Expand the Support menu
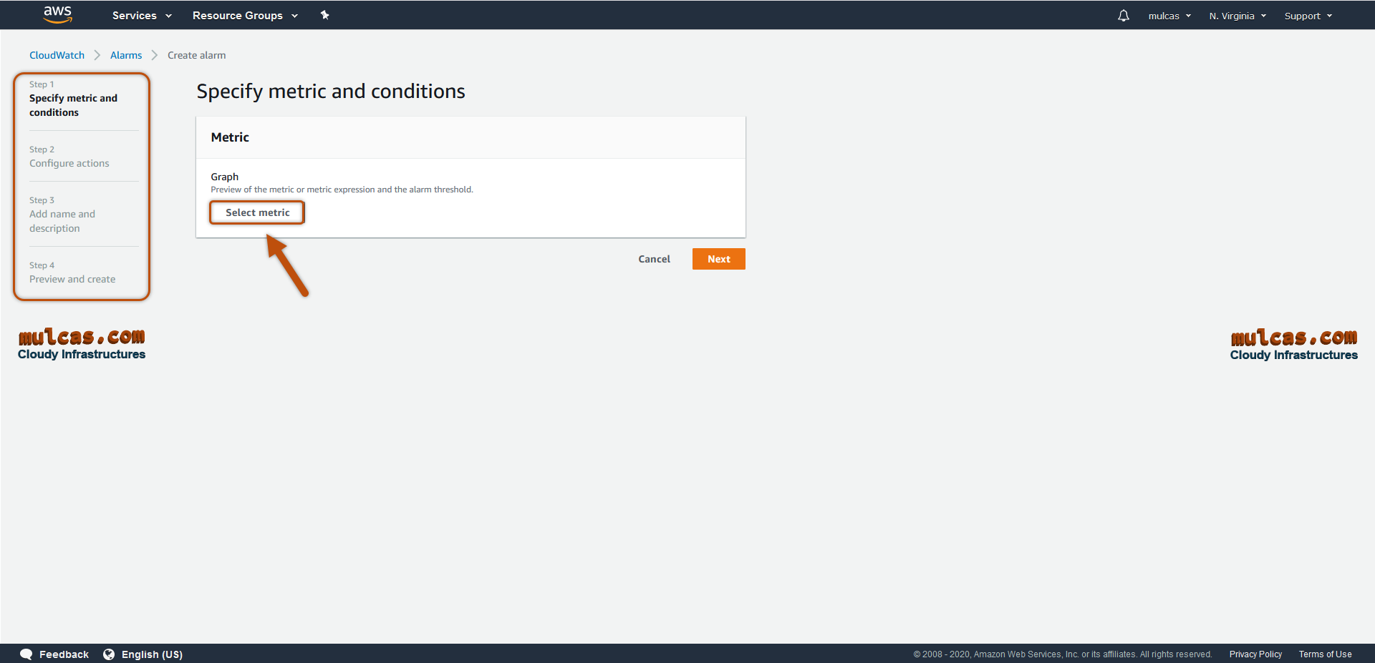This screenshot has height=663, width=1375. click(x=1308, y=16)
